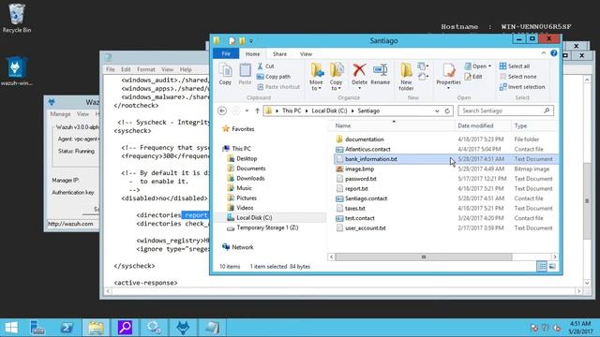Collapse the ribbon with the chevron

(544, 53)
